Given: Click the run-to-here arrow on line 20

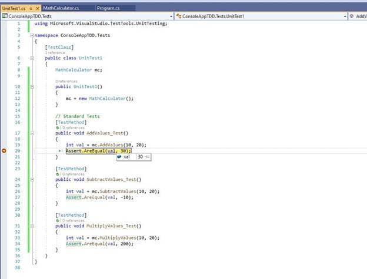Looking at the screenshot, I should (x=60, y=151).
